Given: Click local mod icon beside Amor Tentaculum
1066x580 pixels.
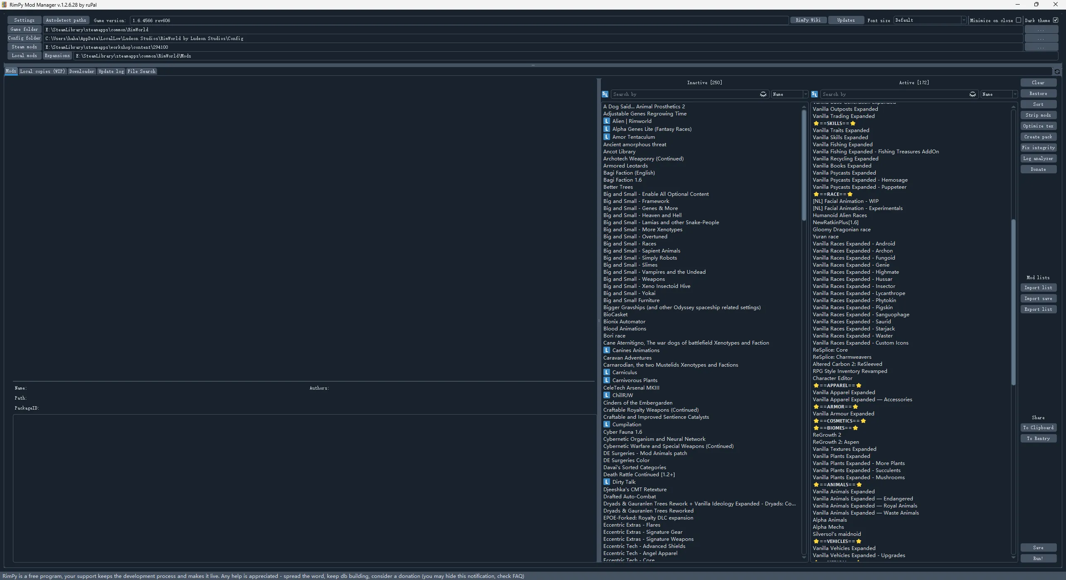Looking at the screenshot, I should pos(607,137).
